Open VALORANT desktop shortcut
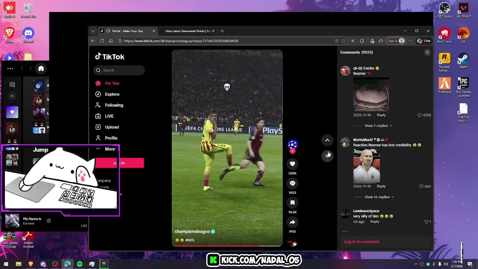Screen dimensions: 478x269 [x=463, y=10]
